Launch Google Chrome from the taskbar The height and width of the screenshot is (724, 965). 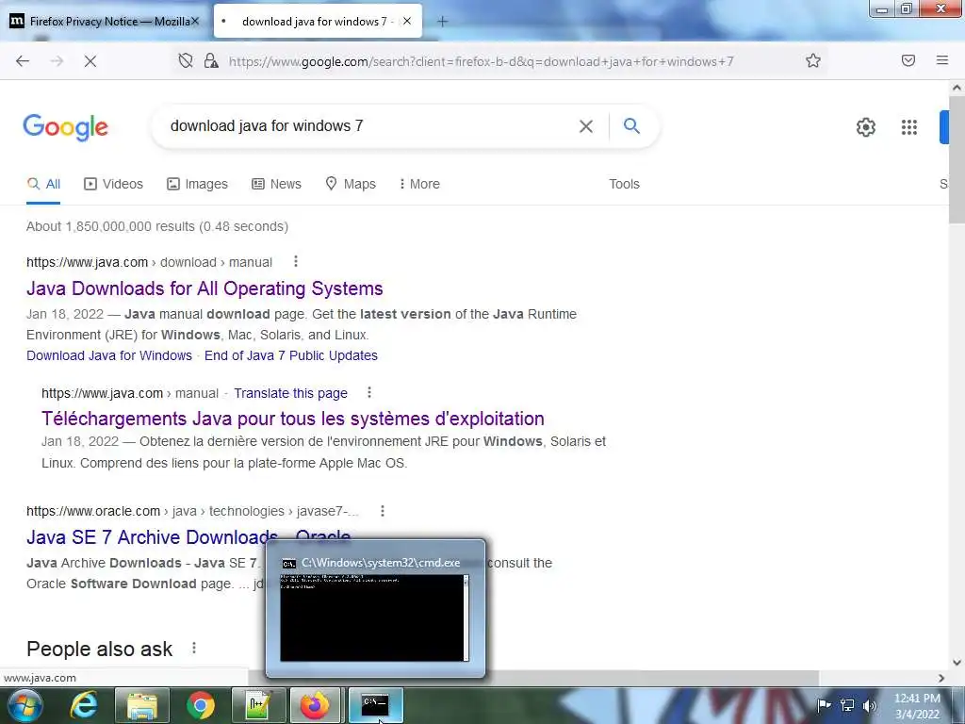[x=200, y=705]
